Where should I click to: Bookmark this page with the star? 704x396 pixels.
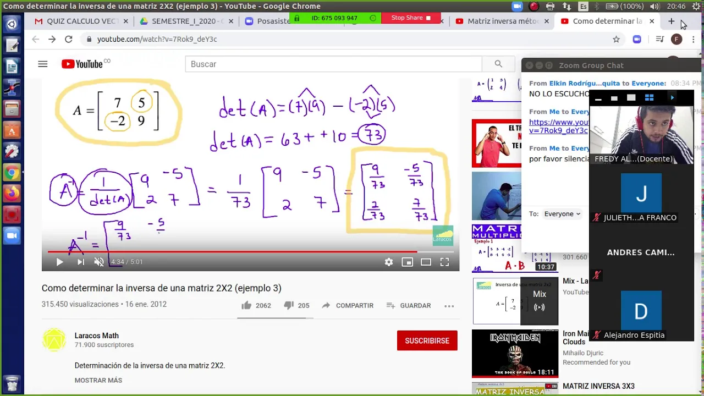(x=616, y=39)
